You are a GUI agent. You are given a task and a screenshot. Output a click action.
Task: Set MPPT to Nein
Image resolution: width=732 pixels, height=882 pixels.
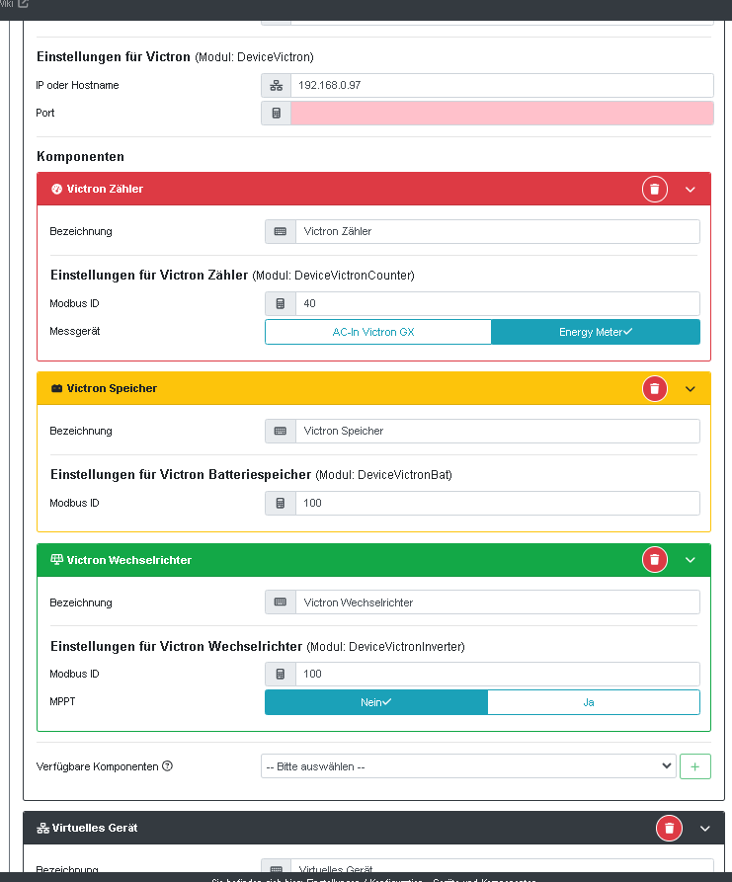375,702
